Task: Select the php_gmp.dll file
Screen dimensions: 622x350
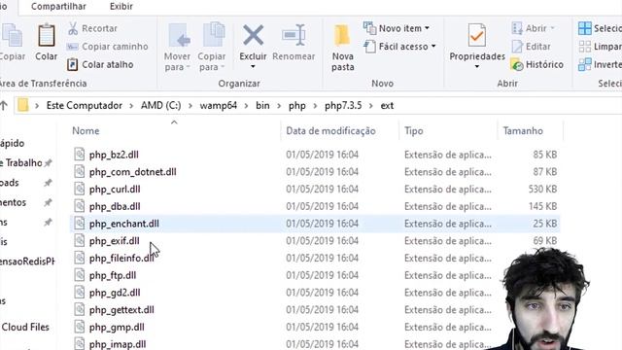Action: 117,328
